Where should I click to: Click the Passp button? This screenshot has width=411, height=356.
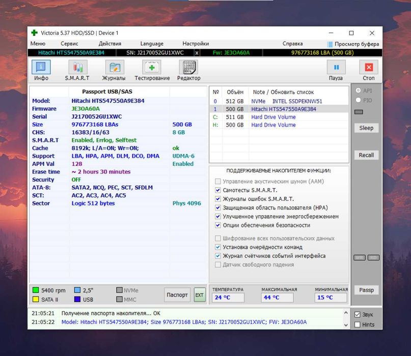point(366,290)
